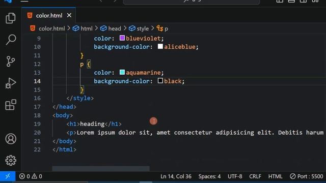
Task: Open the Search view in activity bar
Action: point(10,40)
